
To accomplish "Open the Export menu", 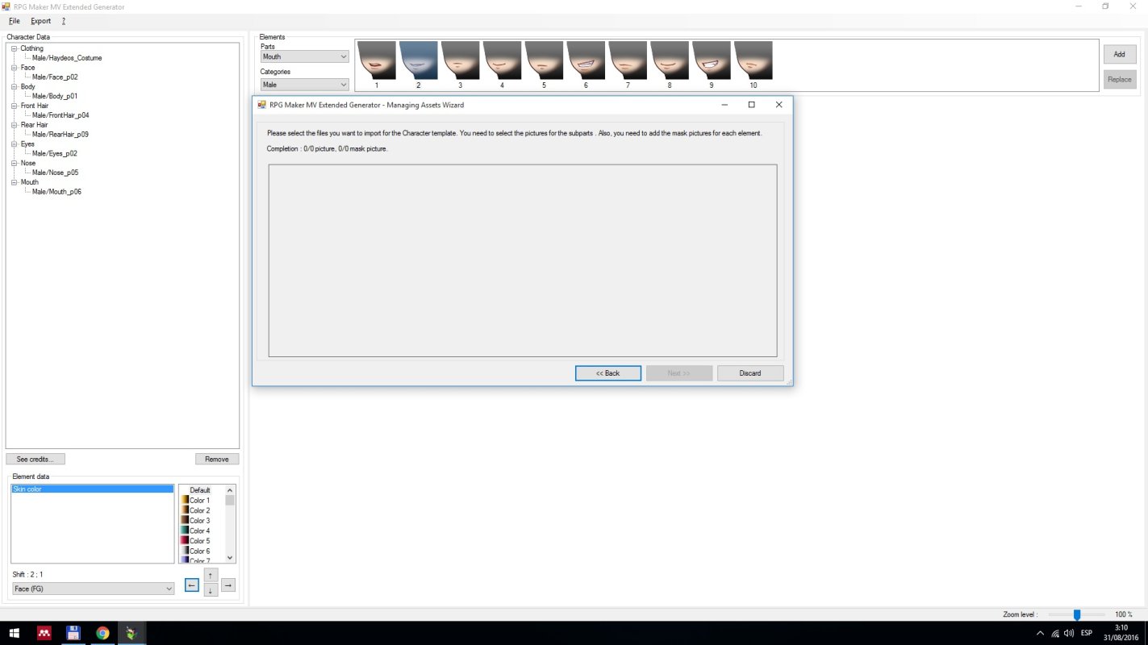I will pos(40,21).
